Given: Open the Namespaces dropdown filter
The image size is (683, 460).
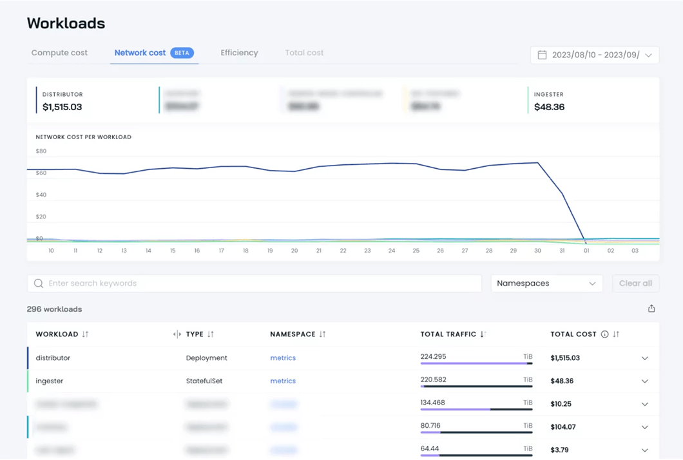Looking at the screenshot, I should click(x=546, y=283).
